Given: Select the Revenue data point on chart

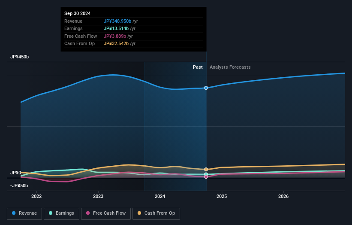Looking at the screenshot, I should tap(206, 88).
